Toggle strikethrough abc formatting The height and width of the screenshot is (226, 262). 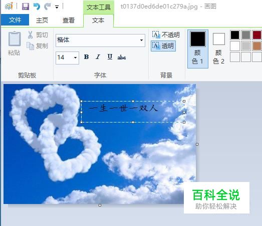122,57
